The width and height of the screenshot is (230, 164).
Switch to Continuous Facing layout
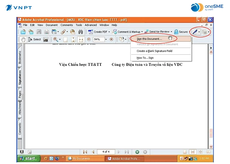200,152
